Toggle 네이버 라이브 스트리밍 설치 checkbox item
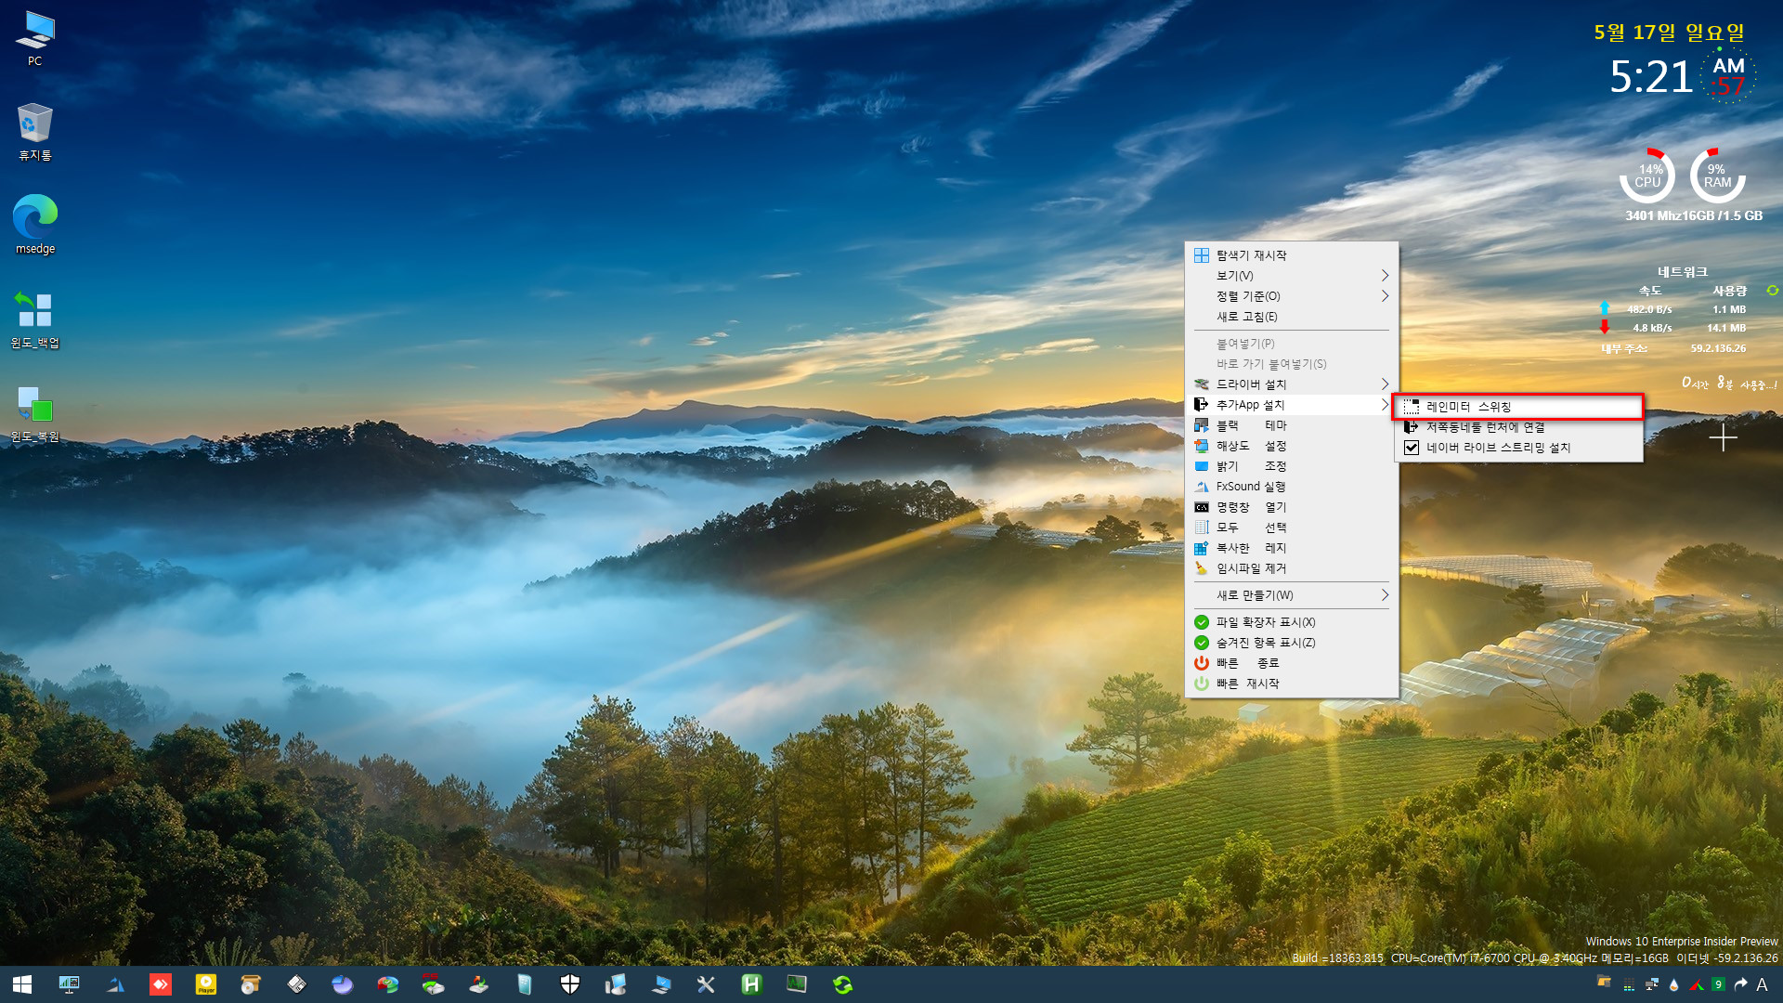 (1517, 448)
